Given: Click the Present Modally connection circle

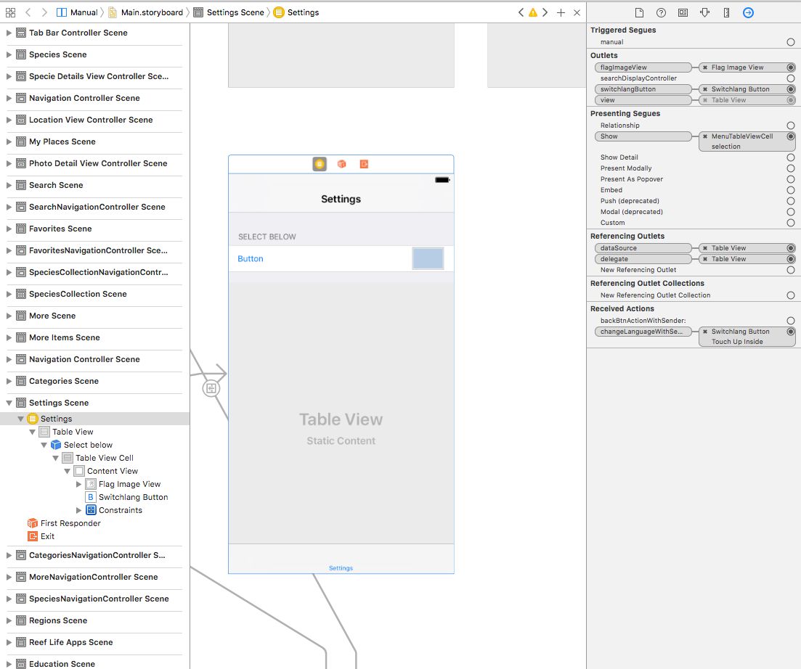Looking at the screenshot, I should pyautogui.click(x=791, y=168).
